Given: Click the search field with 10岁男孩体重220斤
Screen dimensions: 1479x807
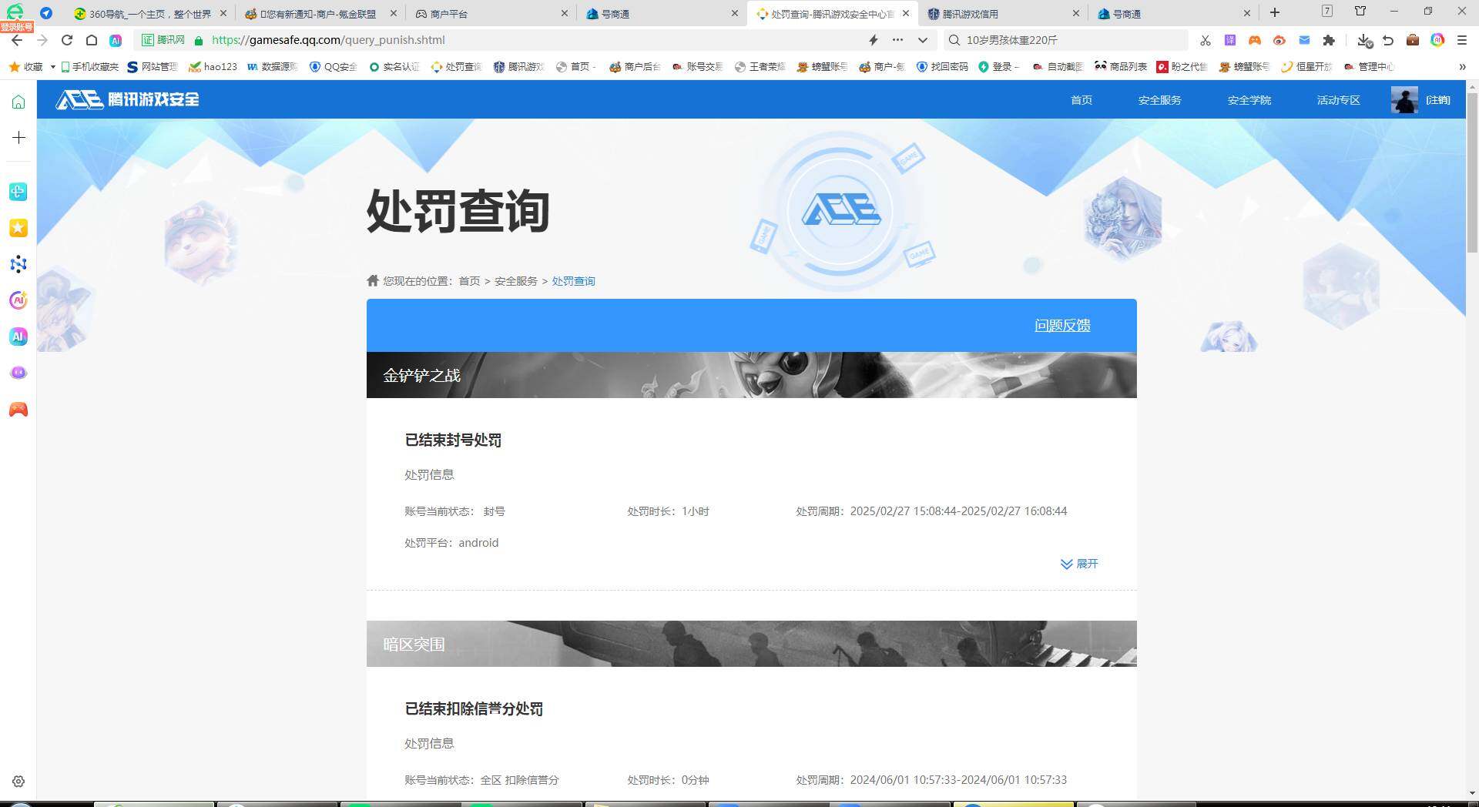Looking at the screenshot, I should (x=1067, y=40).
